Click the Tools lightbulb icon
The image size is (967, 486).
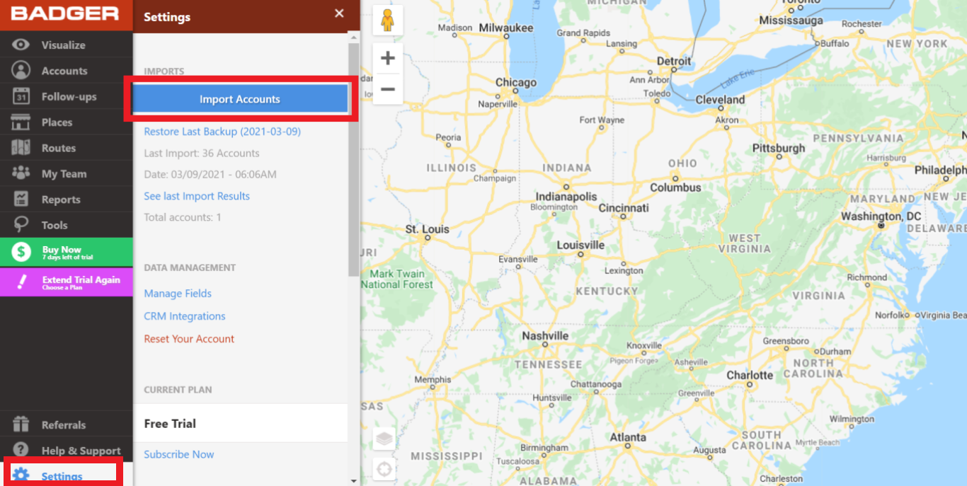coord(21,225)
